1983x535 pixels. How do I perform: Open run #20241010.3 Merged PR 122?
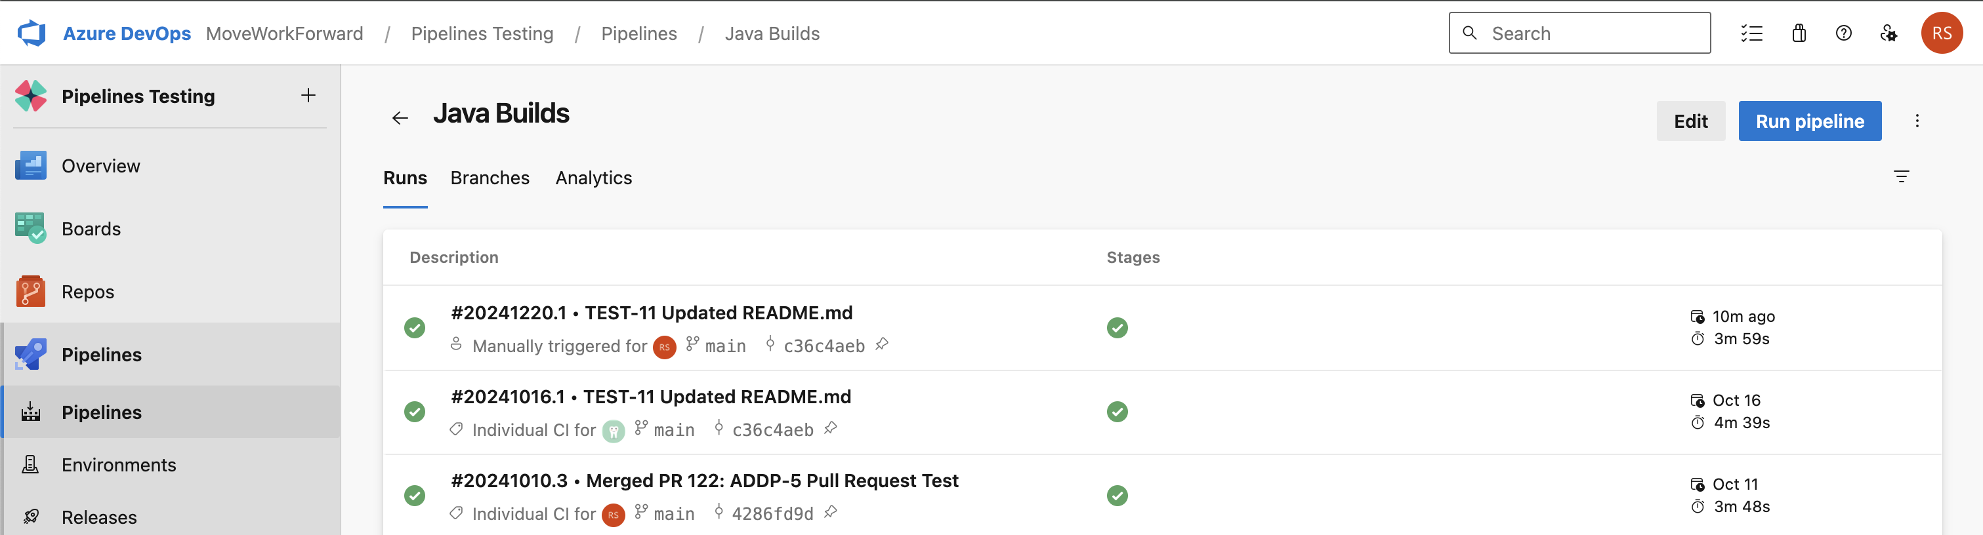(703, 481)
